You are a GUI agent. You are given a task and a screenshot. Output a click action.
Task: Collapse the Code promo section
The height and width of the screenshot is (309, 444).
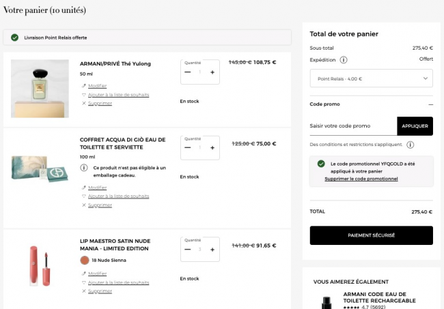tap(430, 104)
